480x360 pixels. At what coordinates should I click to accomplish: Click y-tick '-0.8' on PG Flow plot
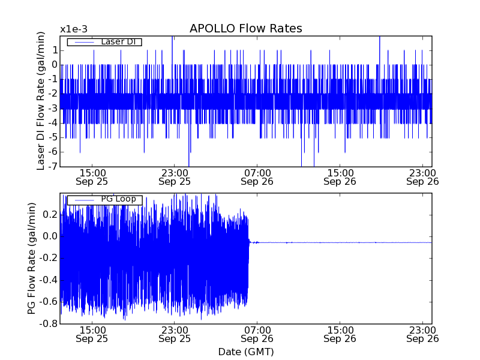pos(49,323)
